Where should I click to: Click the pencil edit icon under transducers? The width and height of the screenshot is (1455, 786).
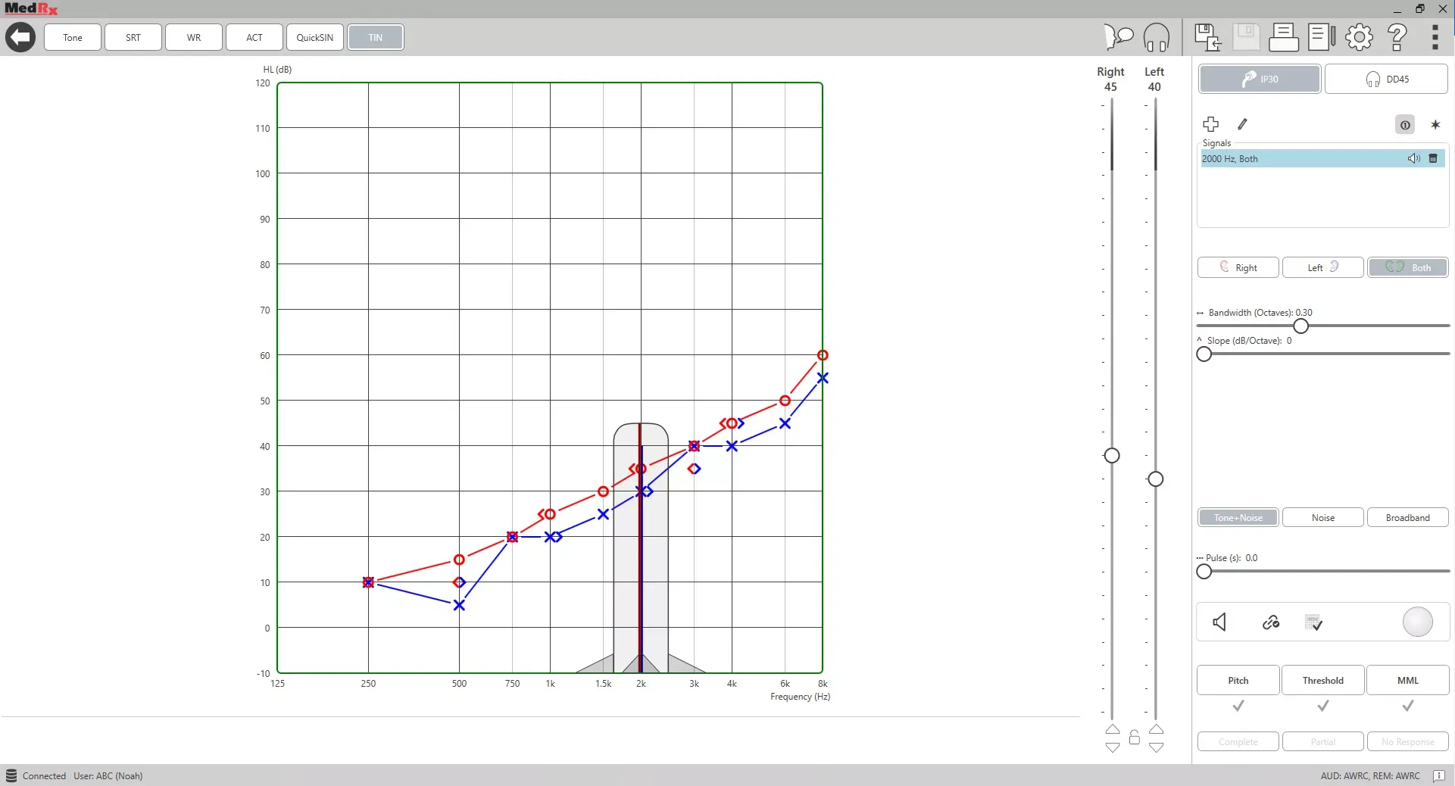(x=1242, y=124)
